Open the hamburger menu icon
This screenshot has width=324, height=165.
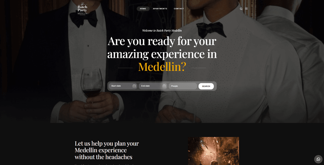[246, 9]
